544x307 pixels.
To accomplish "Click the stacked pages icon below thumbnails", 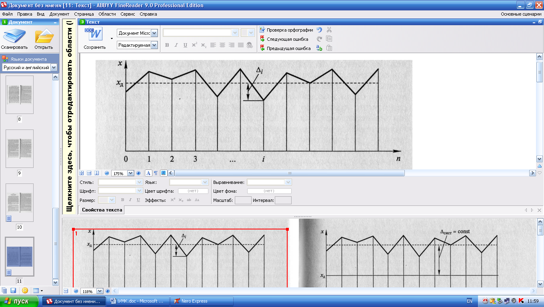I will pos(4,291).
